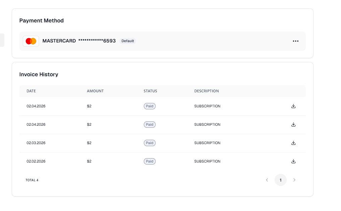
Task: Click the Paid badge on the 02.03.2026 invoice
Action: click(x=150, y=143)
